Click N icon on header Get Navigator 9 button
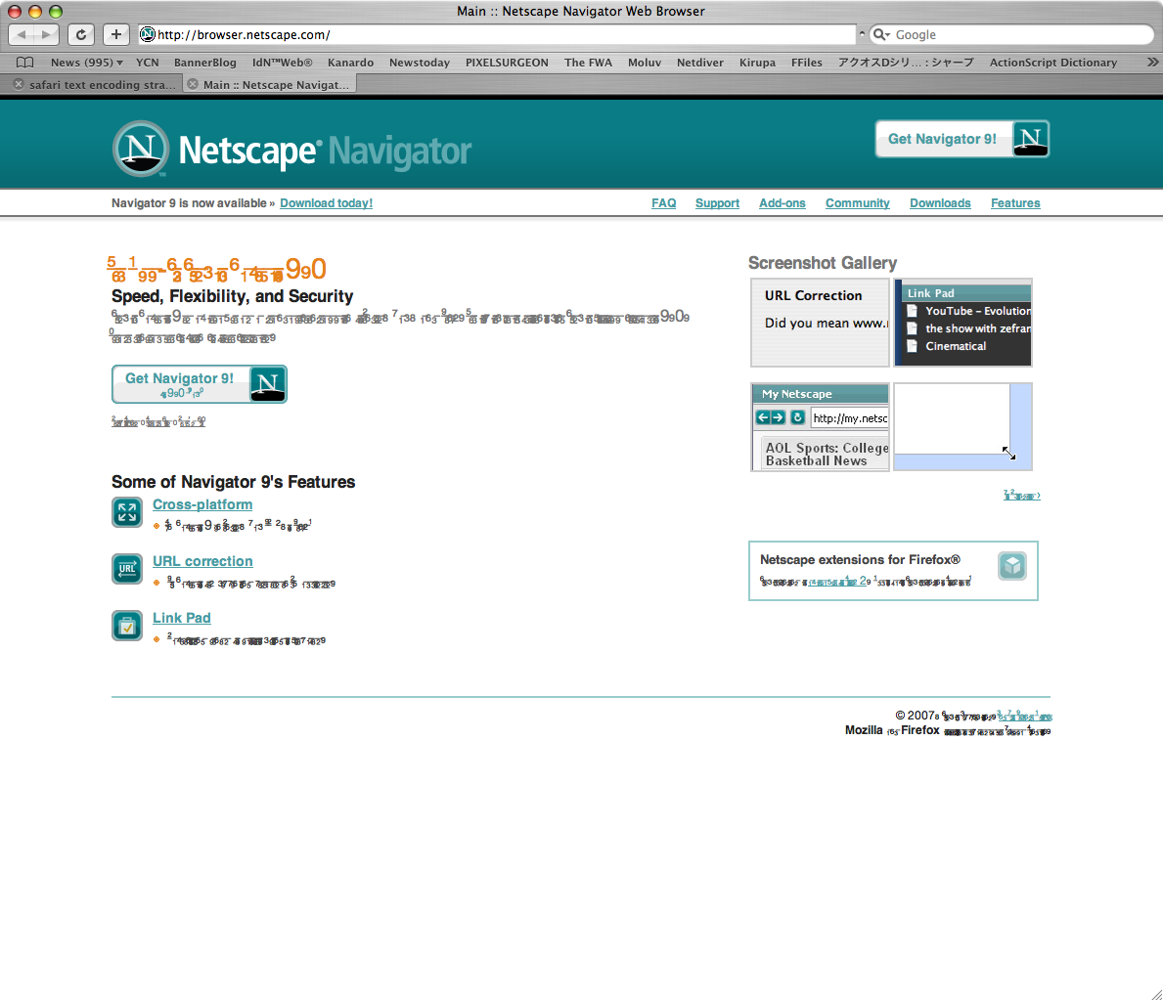1163x1001 pixels. pyautogui.click(x=1030, y=139)
